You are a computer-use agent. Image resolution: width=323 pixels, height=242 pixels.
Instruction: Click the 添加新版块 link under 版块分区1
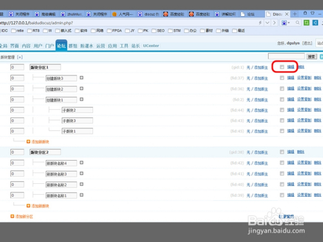[x=40, y=141]
